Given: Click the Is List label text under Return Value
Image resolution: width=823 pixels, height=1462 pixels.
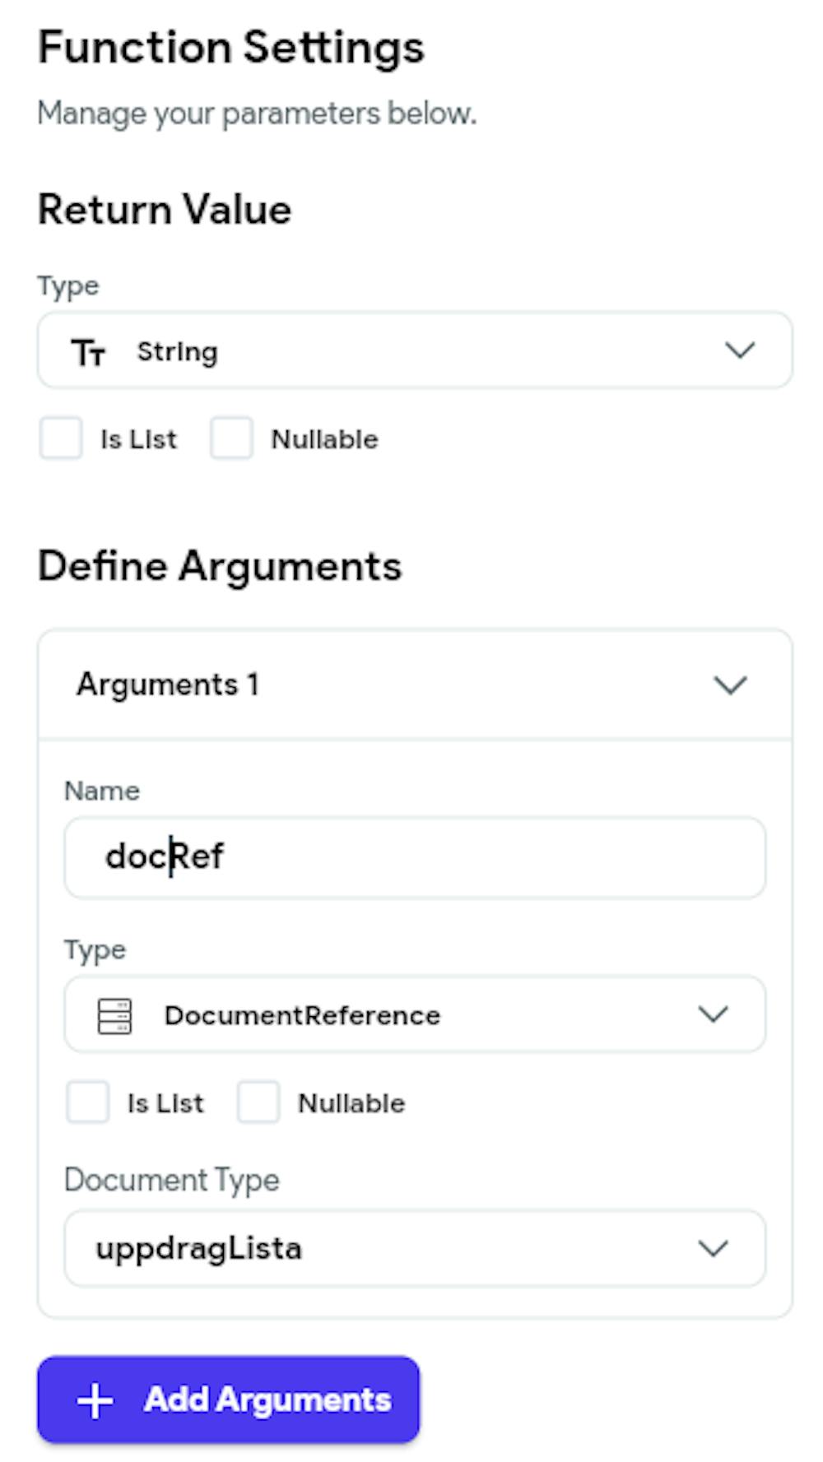Looking at the screenshot, I should pyautogui.click(x=138, y=439).
